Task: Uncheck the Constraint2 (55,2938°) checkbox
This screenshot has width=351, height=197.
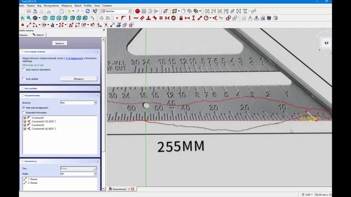Action: [x=25, y=121]
